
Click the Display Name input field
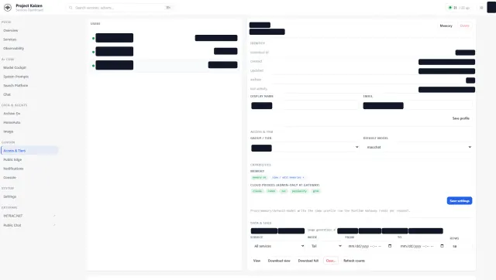click(305, 105)
